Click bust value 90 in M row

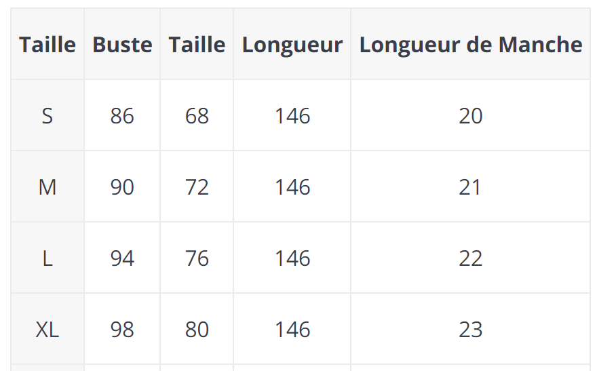point(122,187)
